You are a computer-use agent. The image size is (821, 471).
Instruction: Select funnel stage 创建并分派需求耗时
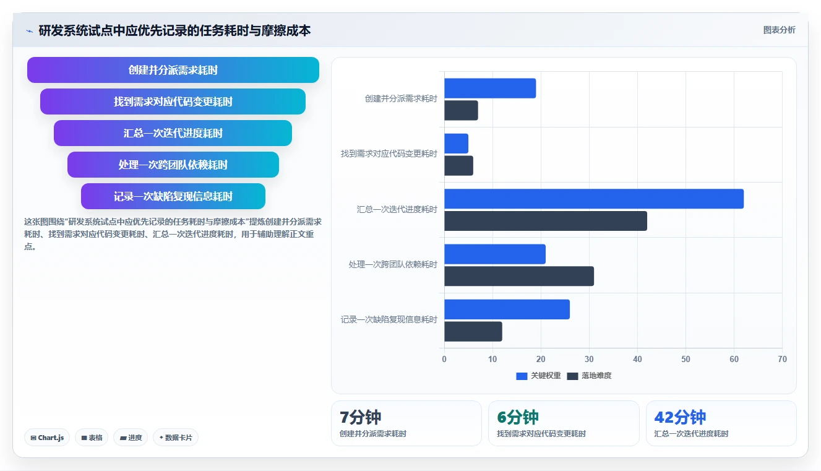click(x=173, y=70)
